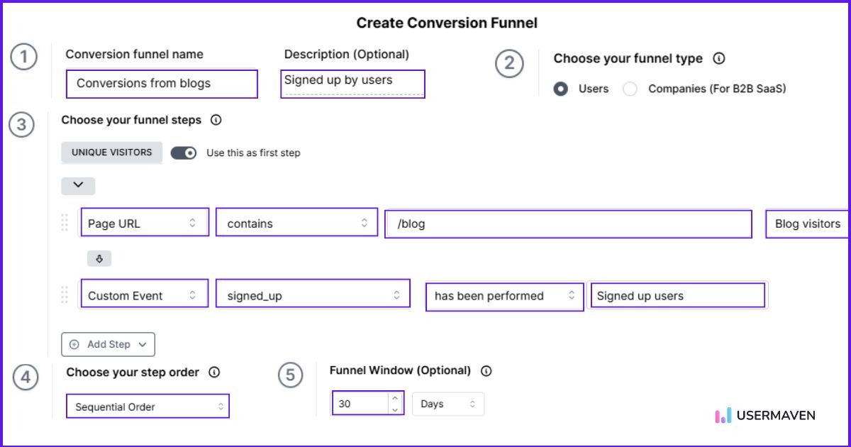Viewport: 851px width, 447px height.
Task: Open the signed_up event dropdown
Action: [x=313, y=295]
